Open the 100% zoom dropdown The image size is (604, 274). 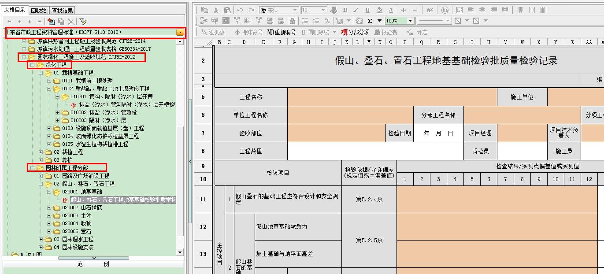[x=410, y=21]
